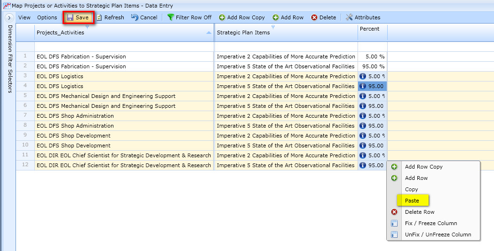The image size is (494, 251).
Task: Click the Map Projects window title icon
Action: click(7, 6)
